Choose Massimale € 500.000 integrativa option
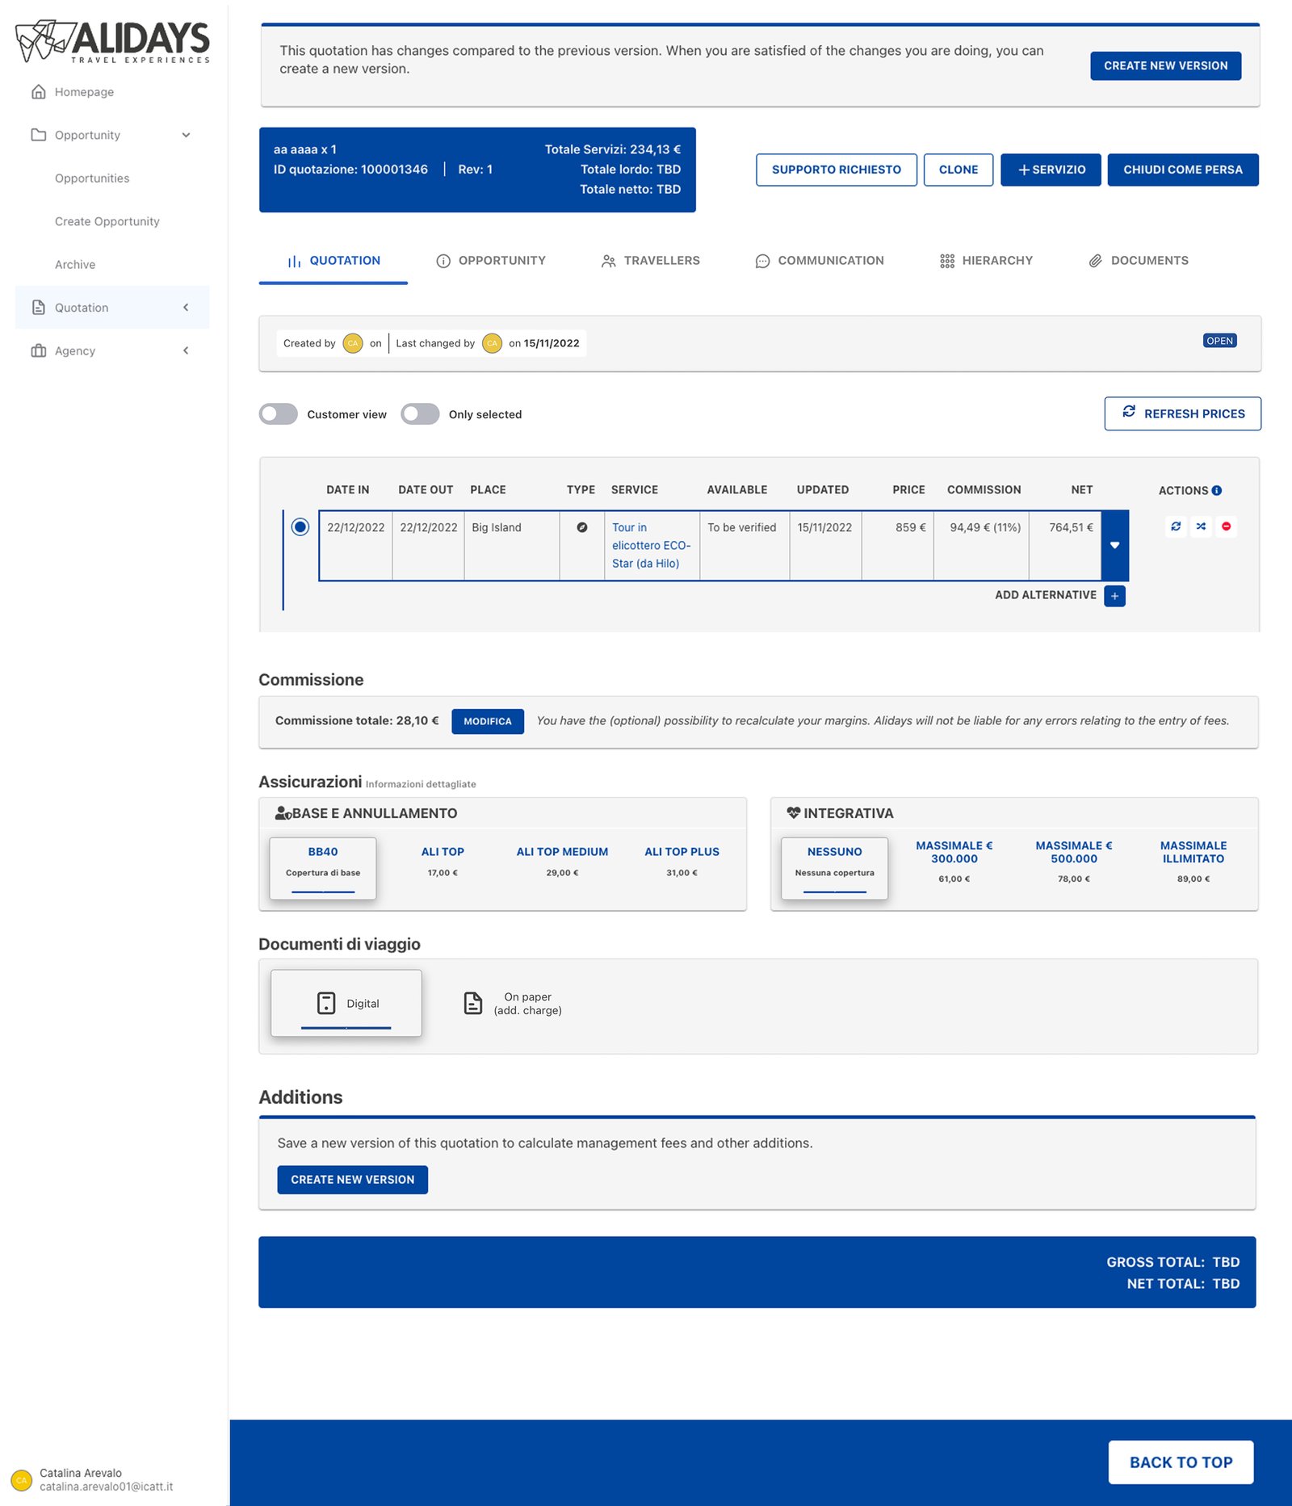Screen dimensions: 1292x1506 pyautogui.click(x=1074, y=861)
